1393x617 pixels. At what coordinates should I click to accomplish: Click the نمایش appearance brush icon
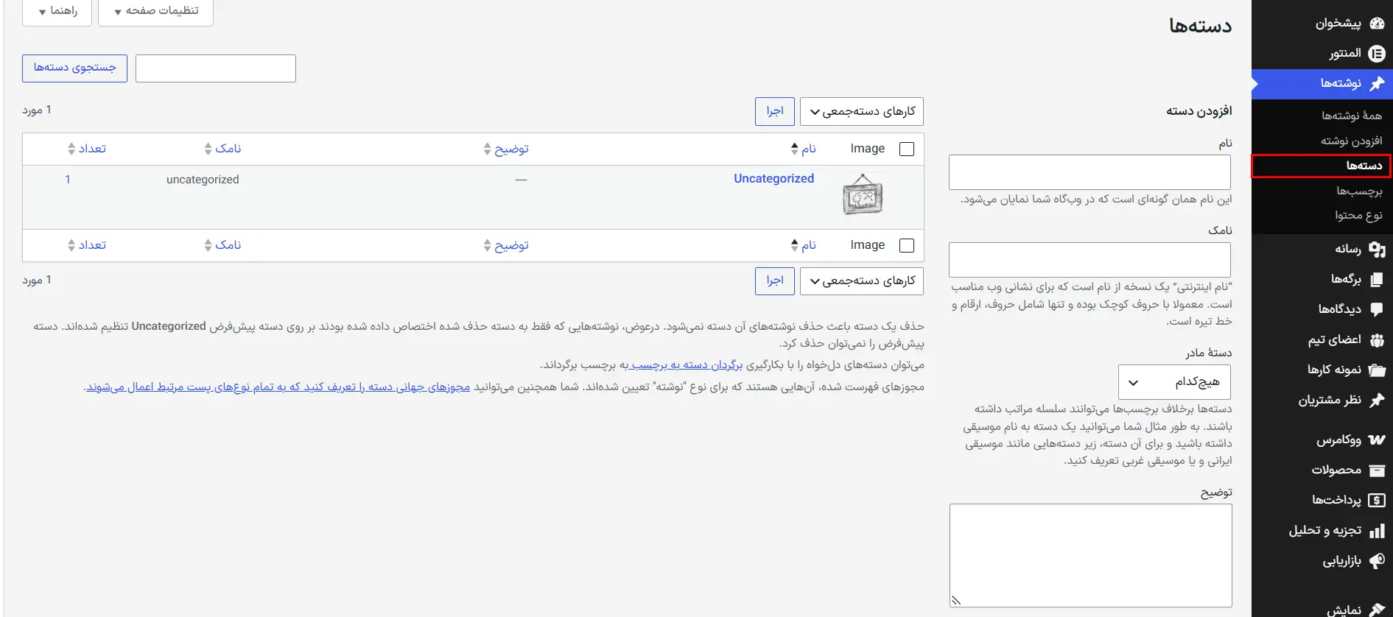1377,610
